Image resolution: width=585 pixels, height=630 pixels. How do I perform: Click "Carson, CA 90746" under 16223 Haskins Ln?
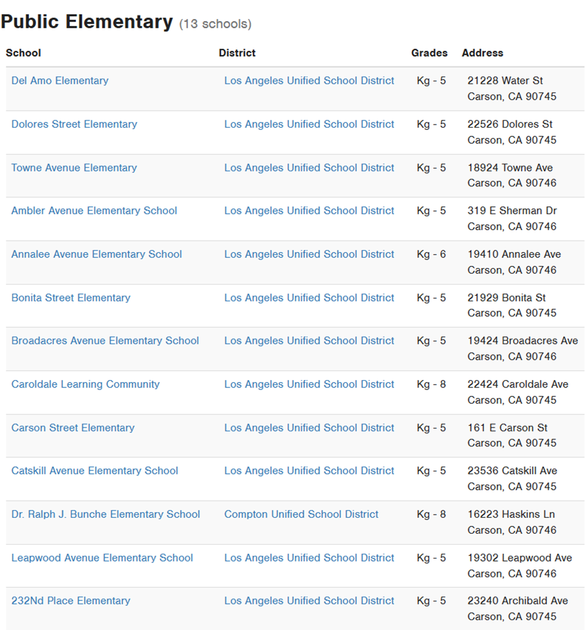pyautogui.click(x=512, y=530)
